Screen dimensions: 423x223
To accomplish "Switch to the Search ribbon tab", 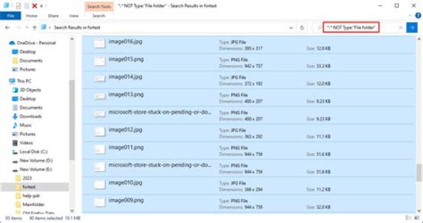I will pyautogui.click(x=99, y=16).
